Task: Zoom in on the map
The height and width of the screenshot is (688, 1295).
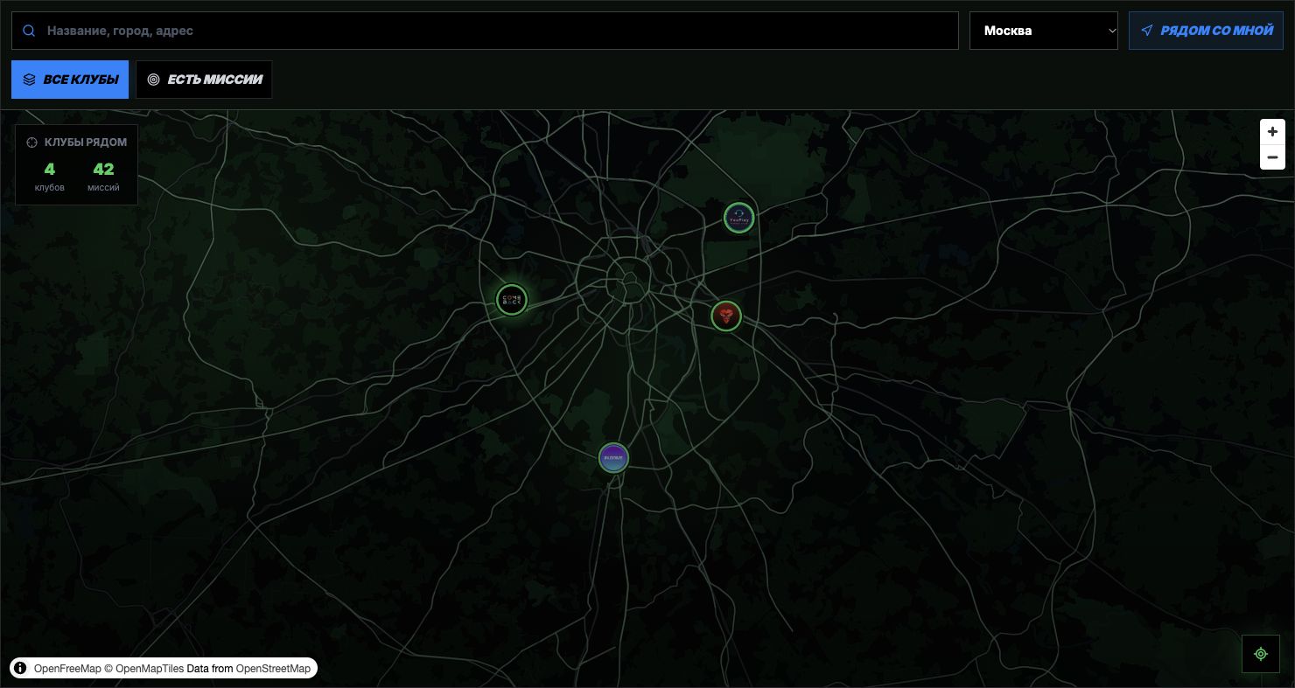Action: click(1272, 132)
